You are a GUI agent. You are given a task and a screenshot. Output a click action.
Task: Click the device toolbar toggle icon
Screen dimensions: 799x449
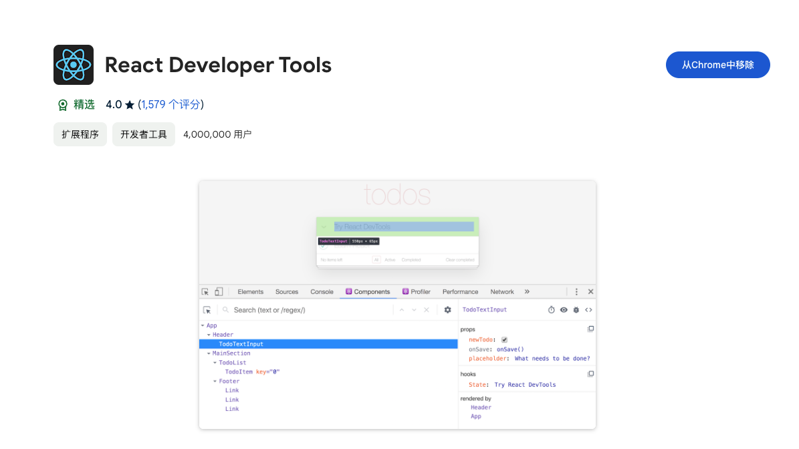219,292
